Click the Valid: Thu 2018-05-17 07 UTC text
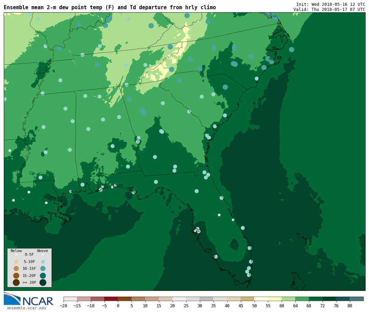This screenshot has height=312, width=369. [x=329, y=10]
